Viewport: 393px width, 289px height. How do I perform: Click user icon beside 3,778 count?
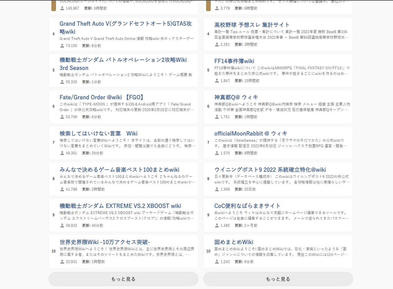coord(217,8)
